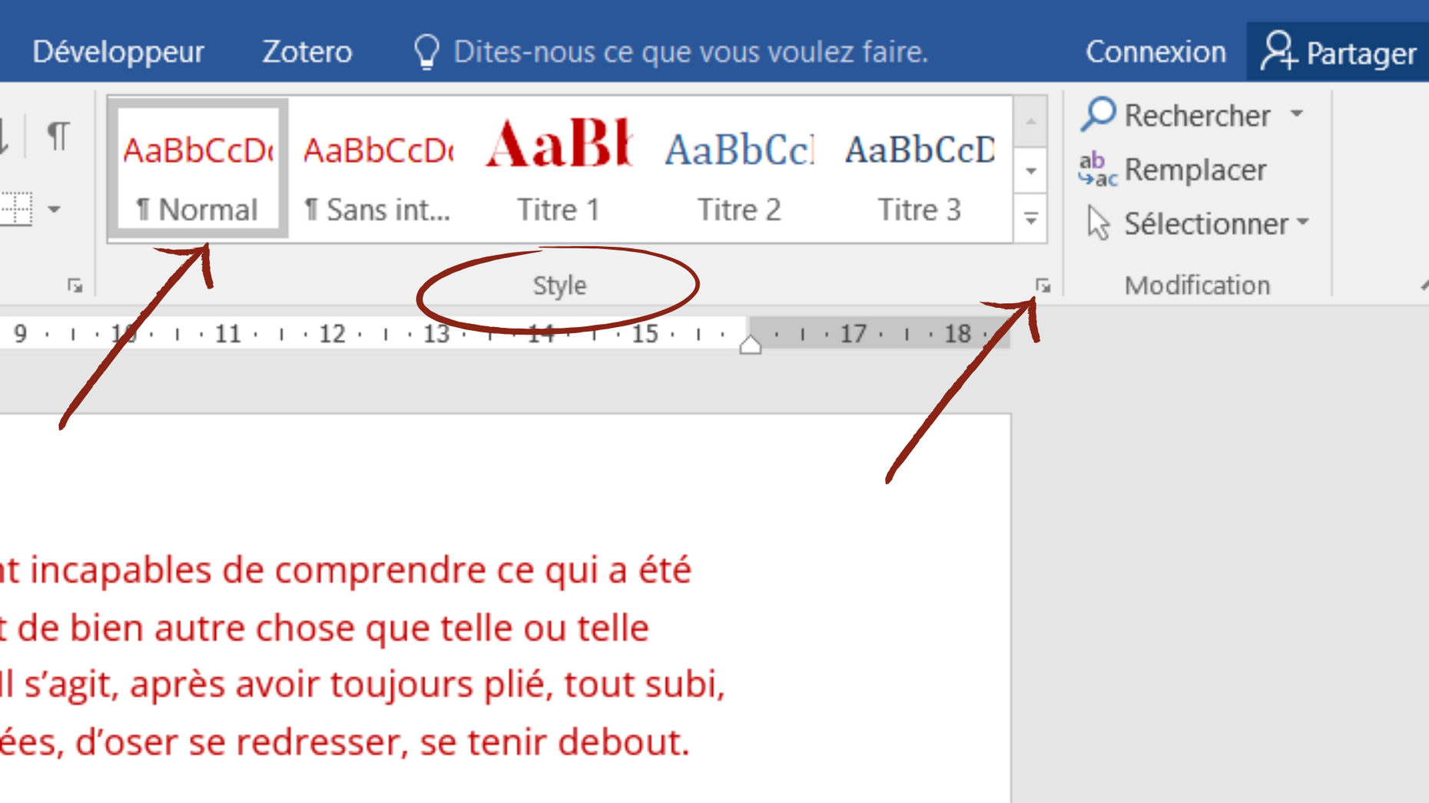Select the Normal style thumbnail

click(x=198, y=169)
